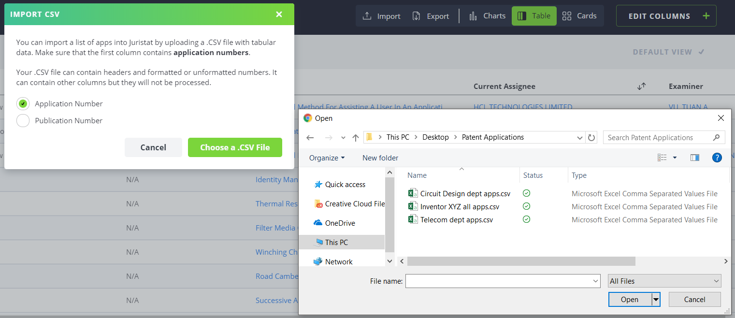Click the Import toolbar button

coord(381,16)
